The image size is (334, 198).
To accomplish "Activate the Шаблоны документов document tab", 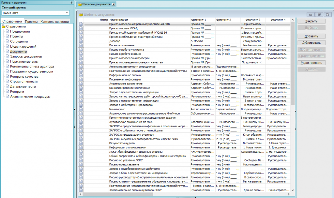I will point(97,4).
